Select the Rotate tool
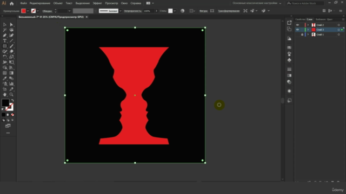This screenshot has width=346, height=194. (x=5, y=57)
